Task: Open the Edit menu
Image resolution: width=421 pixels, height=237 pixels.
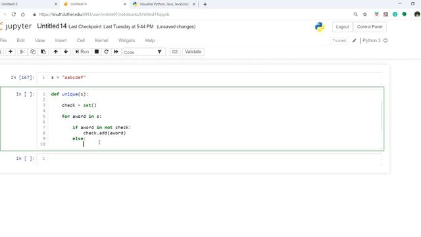Action: point(20,40)
